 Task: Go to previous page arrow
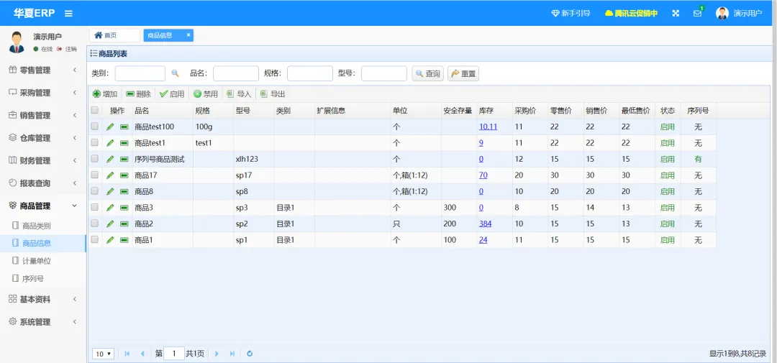(x=142, y=354)
